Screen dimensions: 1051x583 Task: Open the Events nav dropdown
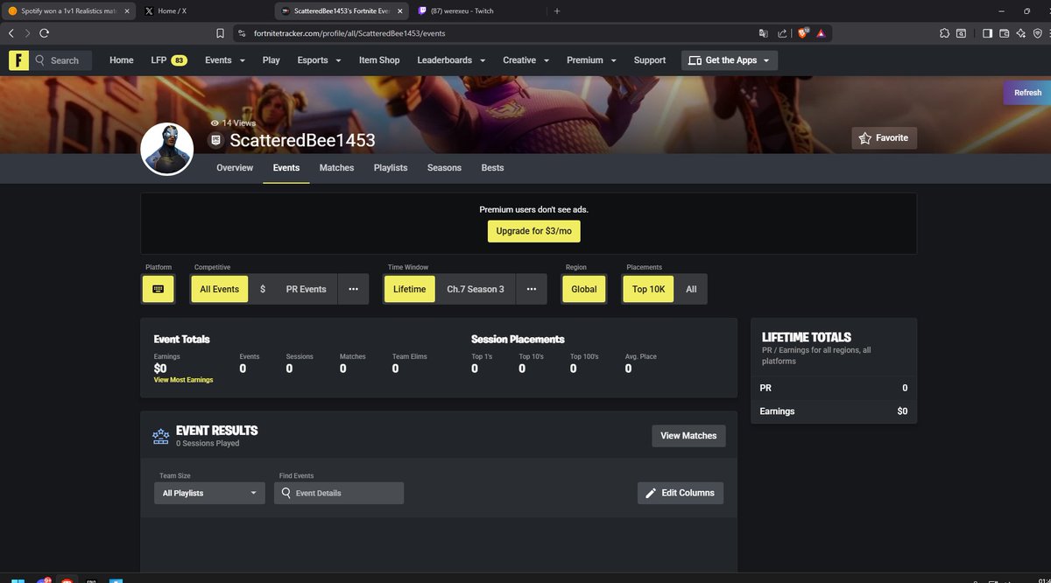(x=224, y=60)
